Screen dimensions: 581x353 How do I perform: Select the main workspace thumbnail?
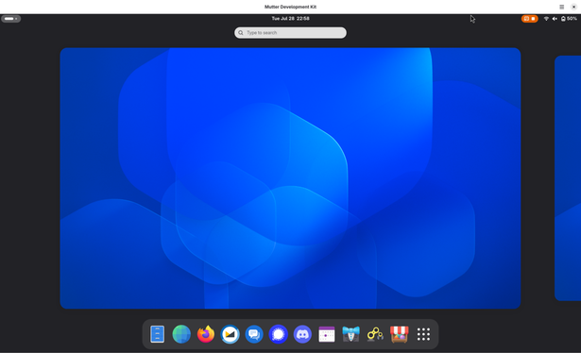pyautogui.click(x=291, y=178)
